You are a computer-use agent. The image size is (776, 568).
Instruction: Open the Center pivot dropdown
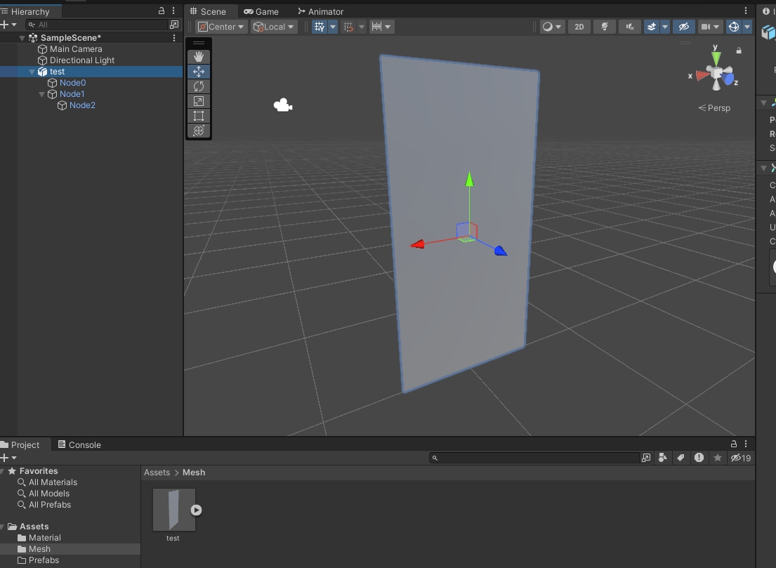(x=221, y=27)
